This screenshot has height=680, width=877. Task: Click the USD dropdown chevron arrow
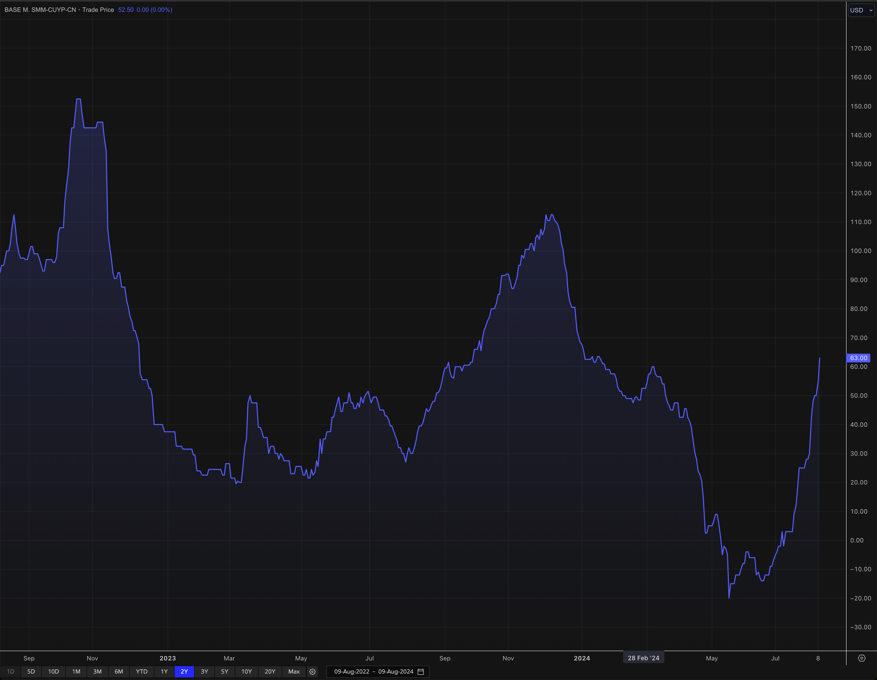[x=871, y=10]
